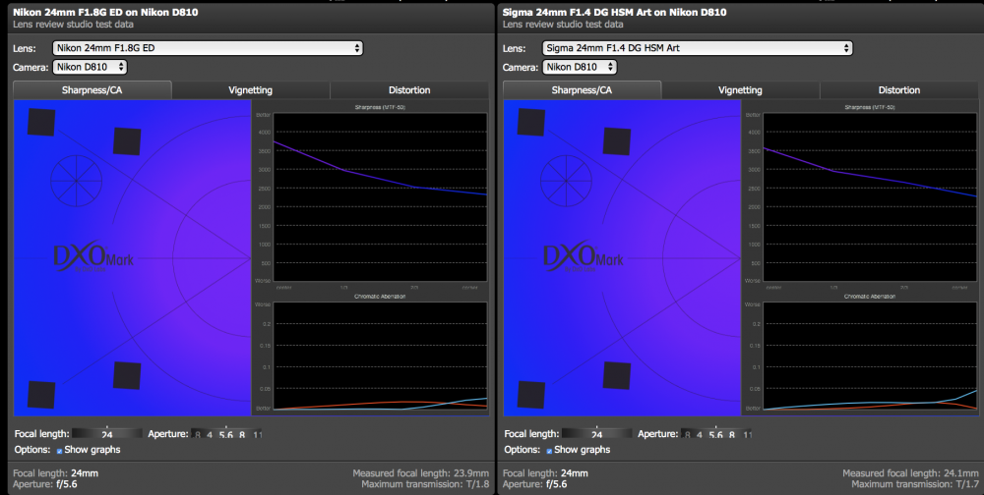Set aperture to 4 in the Nikon panel slider
984x495 pixels.
[x=210, y=434]
